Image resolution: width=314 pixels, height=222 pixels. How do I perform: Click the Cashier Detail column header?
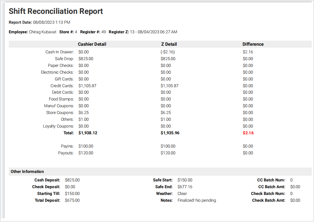[92, 44]
